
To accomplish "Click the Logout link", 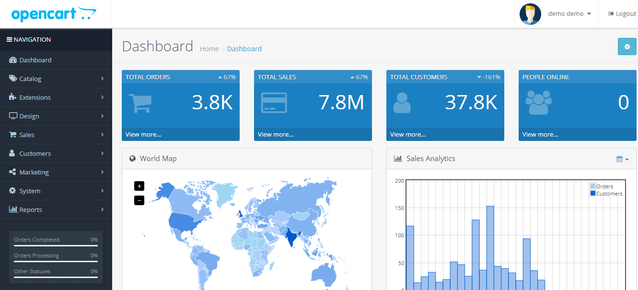I will pyautogui.click(x=622, y=14).
